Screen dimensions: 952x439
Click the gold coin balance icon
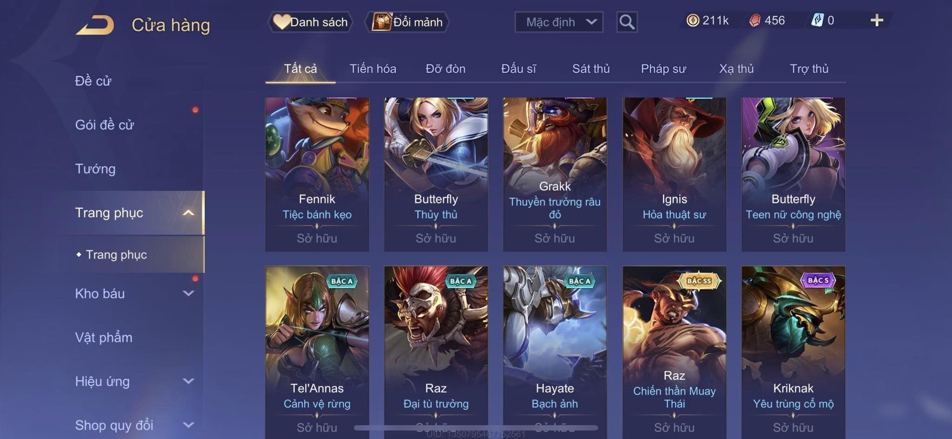tap(693, 20)
